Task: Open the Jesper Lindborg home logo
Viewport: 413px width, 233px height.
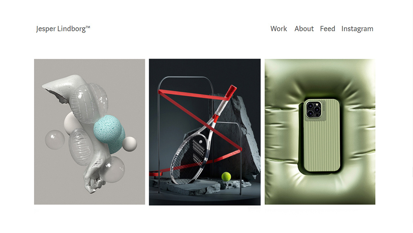Action: (x=63, y=29)
